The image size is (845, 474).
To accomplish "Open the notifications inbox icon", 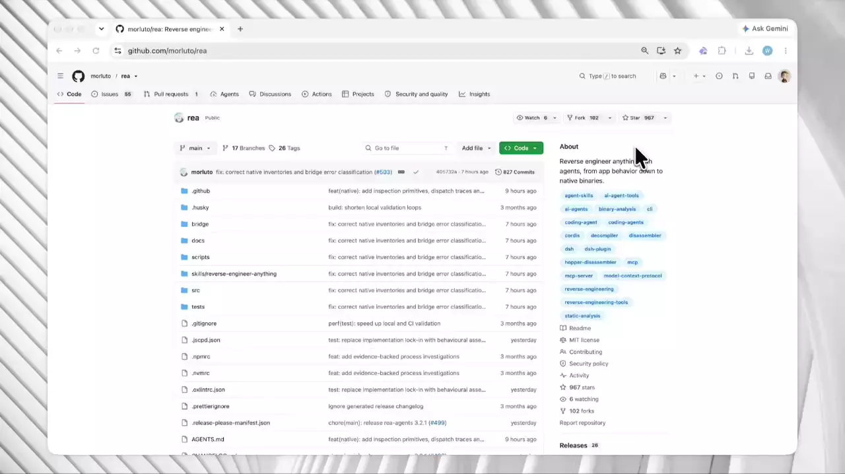I will click(768, 76).
